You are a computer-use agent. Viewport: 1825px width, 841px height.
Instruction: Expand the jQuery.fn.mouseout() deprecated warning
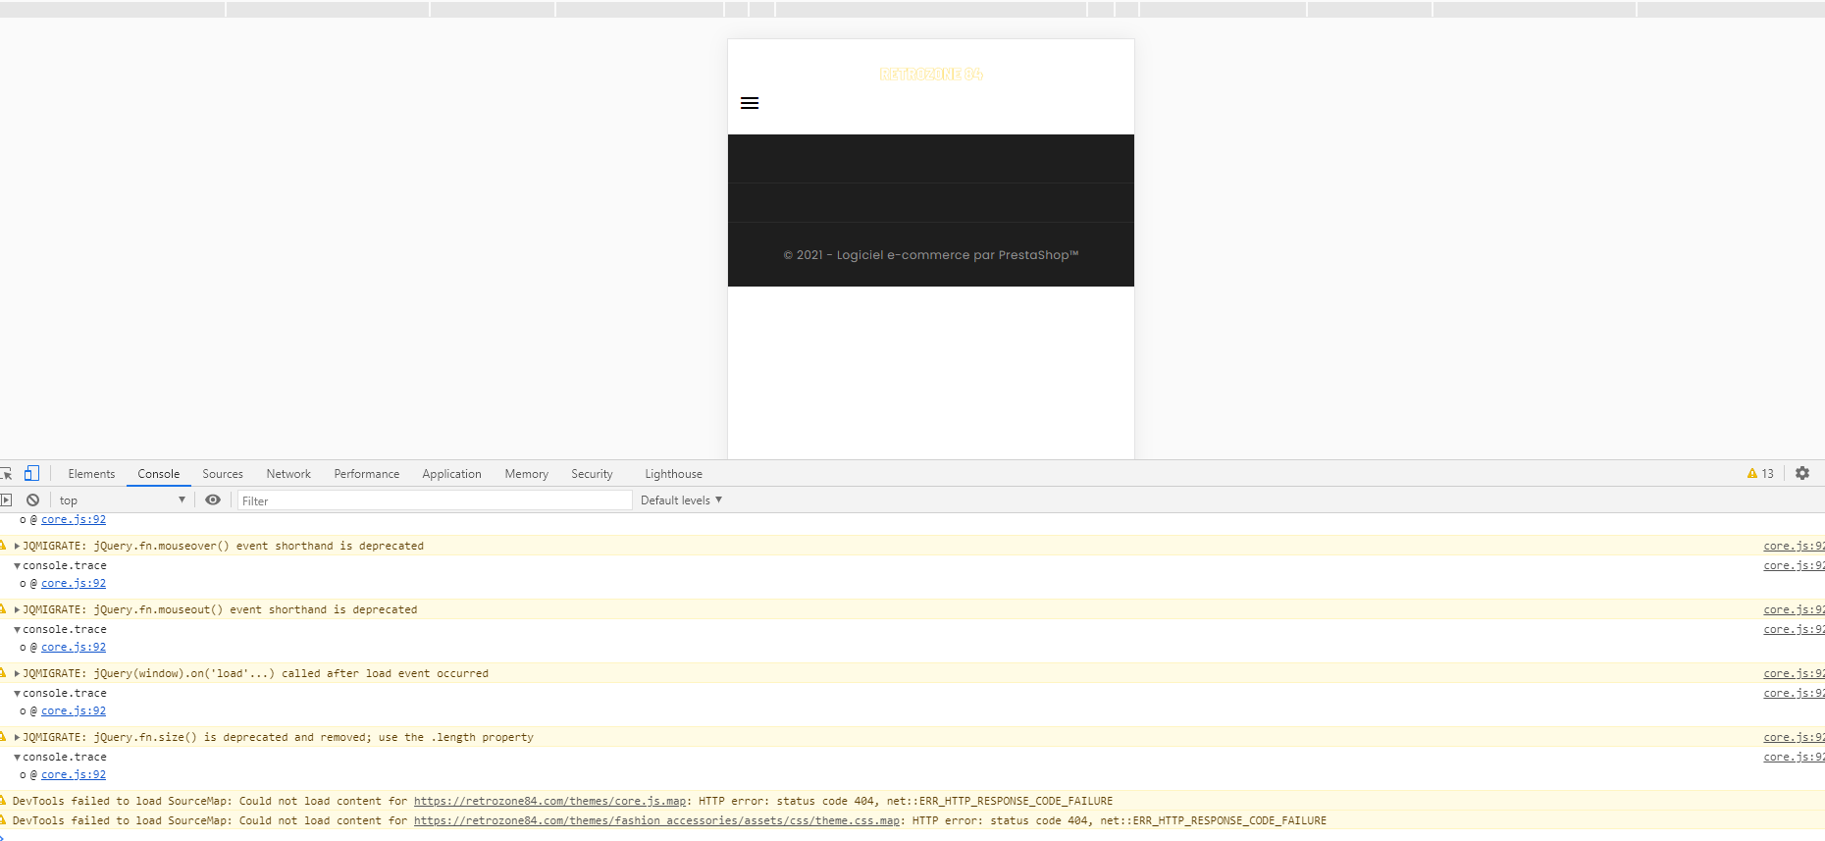click(17, 609)
